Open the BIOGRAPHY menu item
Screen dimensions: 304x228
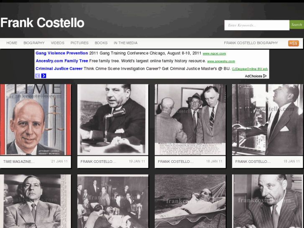(x=34, y=43)
